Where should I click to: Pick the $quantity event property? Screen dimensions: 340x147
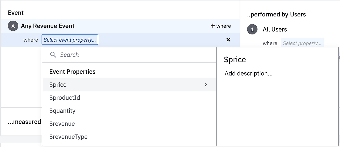(62, 111)
